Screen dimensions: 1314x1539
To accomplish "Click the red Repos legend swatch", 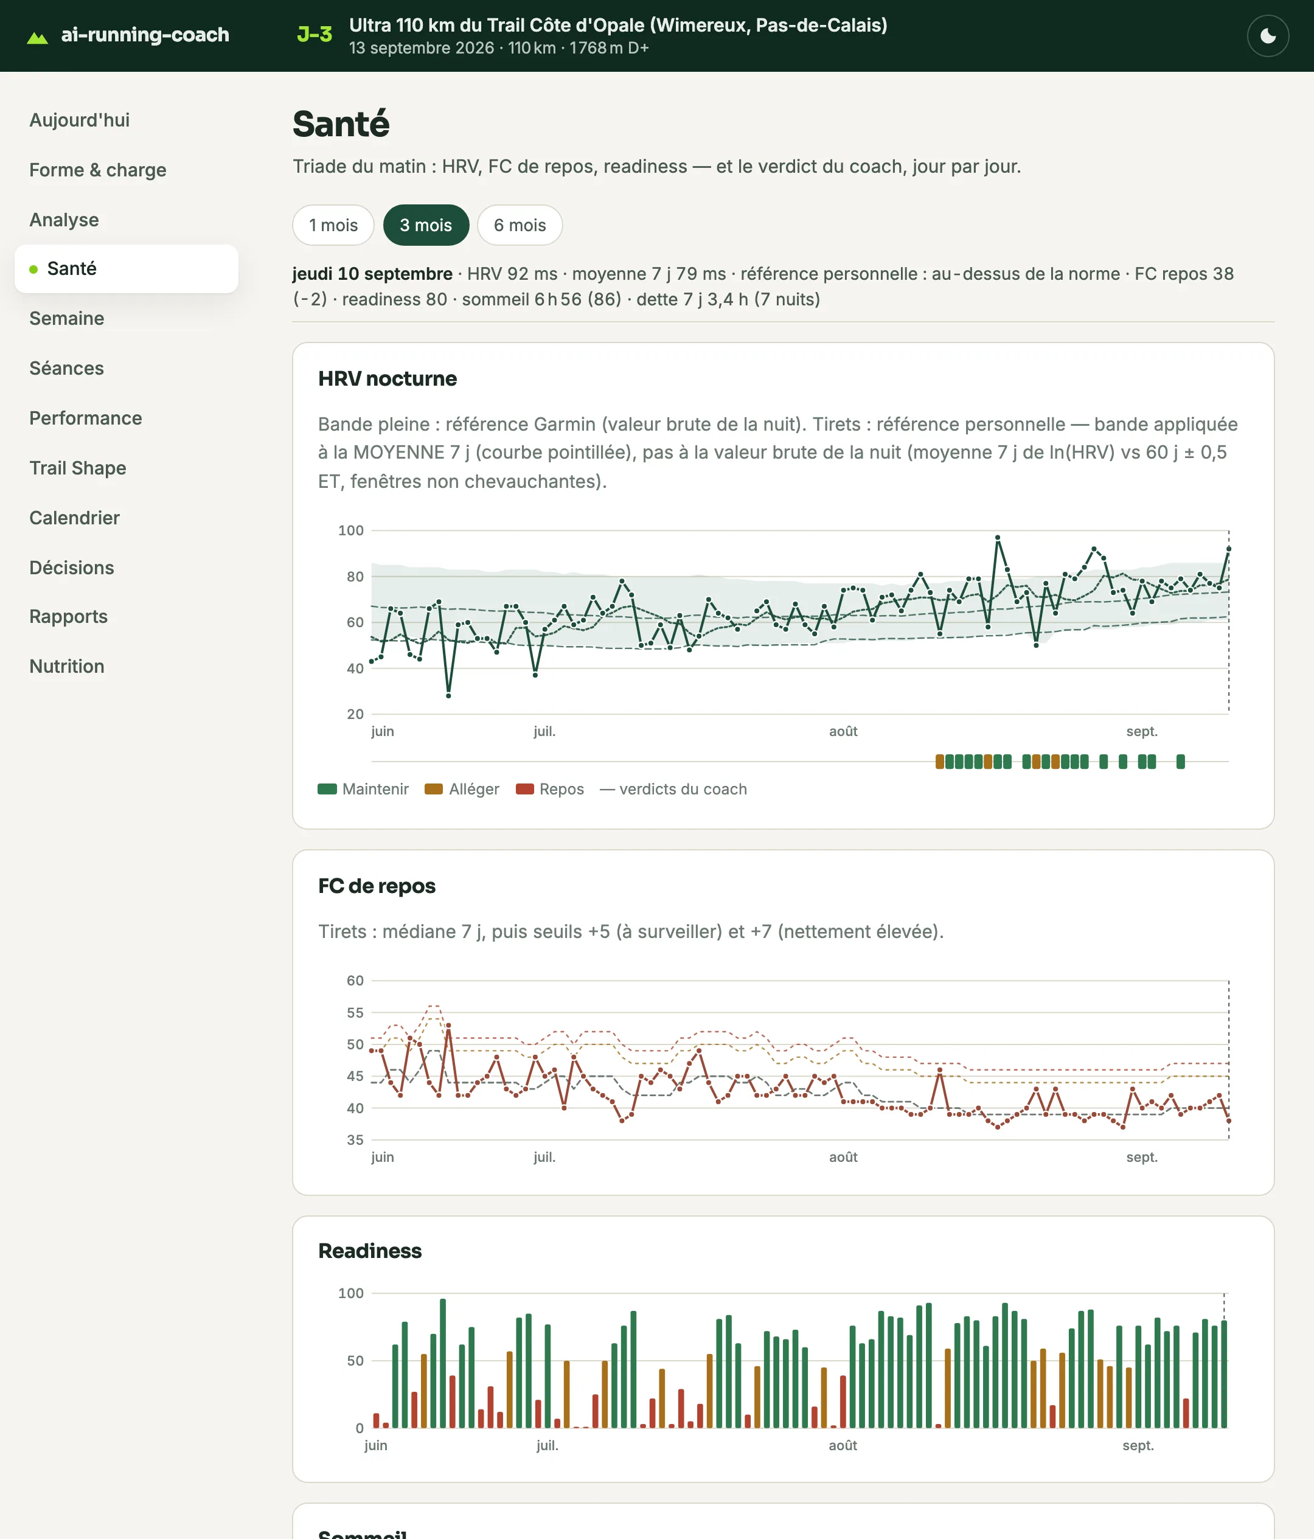I will pos(525,789).
